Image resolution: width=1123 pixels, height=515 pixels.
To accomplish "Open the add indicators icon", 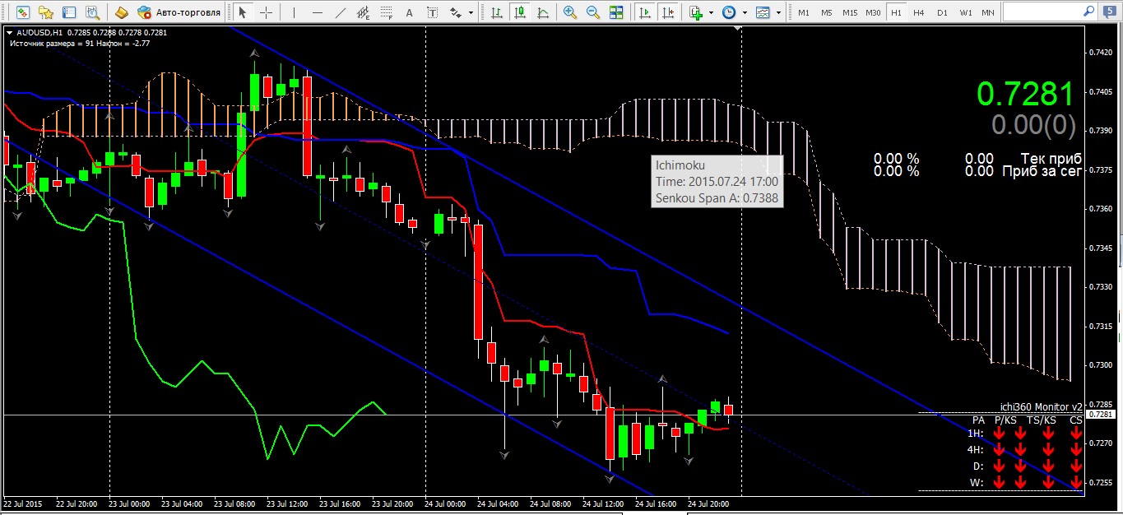I will click(x=696, y=12).
